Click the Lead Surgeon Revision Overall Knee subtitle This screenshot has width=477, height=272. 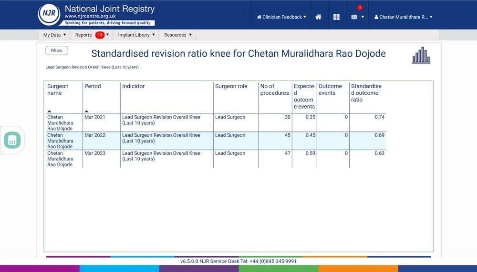tap(92, 67)
